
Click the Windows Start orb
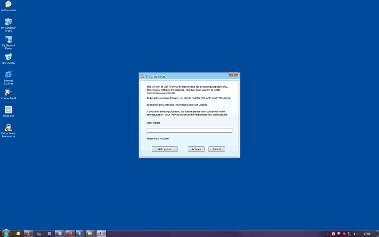[x=6, y=233]
